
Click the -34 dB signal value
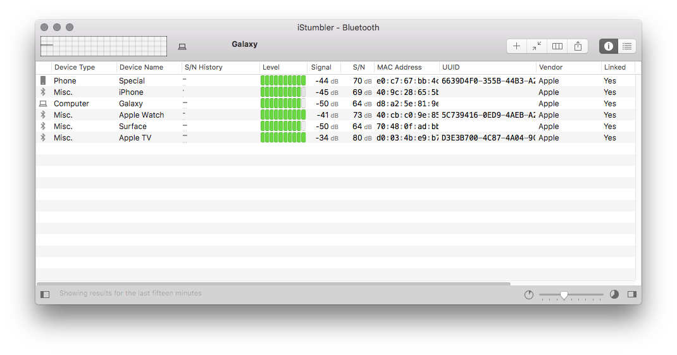tap(327, 138)
